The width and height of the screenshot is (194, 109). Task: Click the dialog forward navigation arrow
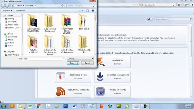click(x=7, y=6)
